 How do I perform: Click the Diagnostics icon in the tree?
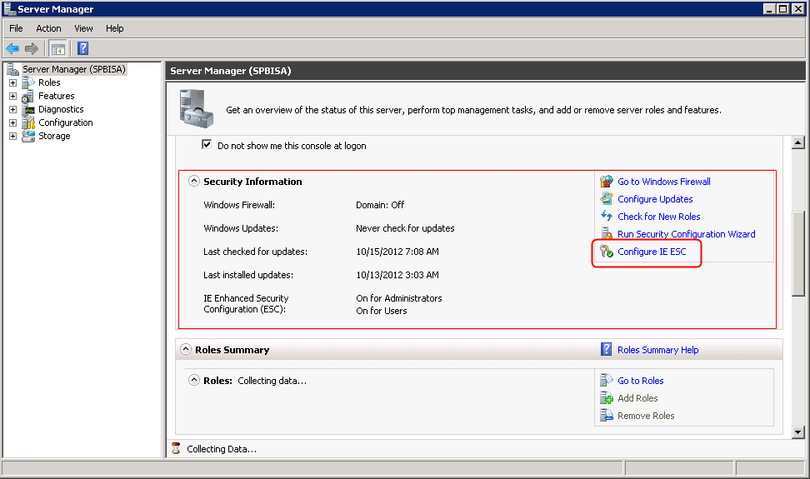pyautogui.click(x=28, y=109)
